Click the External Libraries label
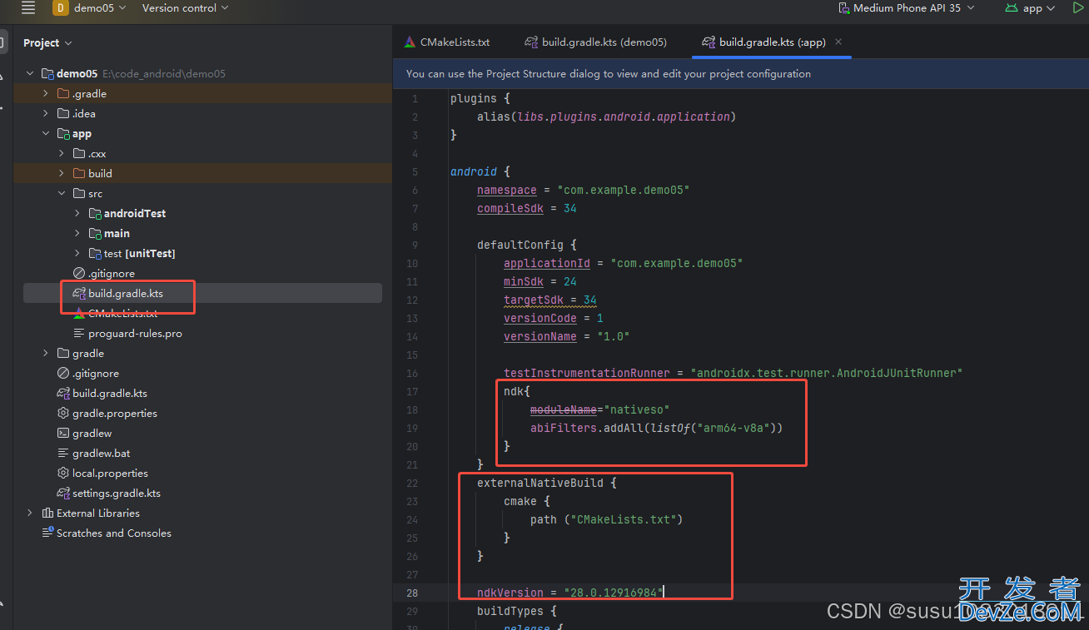The width and height of the screenshot is (1089, 630). pos(98,513)
